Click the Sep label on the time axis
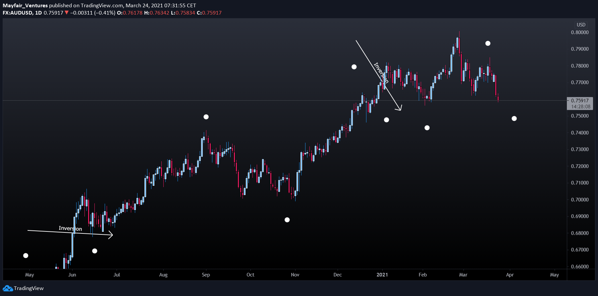This screenshot has height=296, width=598. (x=206, y=275)
